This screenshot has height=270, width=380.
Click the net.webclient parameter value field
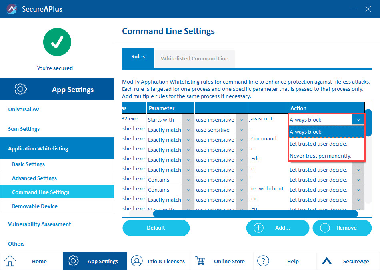coord(267,189)
